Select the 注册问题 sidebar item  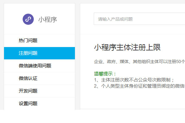coord(39,53)
